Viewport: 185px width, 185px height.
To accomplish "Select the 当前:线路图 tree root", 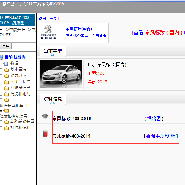I will coord(15,57).
